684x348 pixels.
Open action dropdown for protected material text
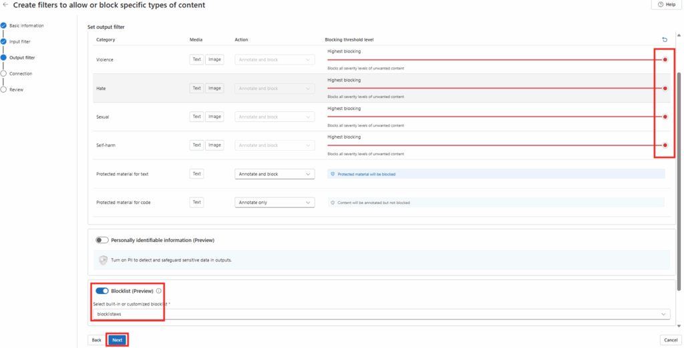pos(275,174)
